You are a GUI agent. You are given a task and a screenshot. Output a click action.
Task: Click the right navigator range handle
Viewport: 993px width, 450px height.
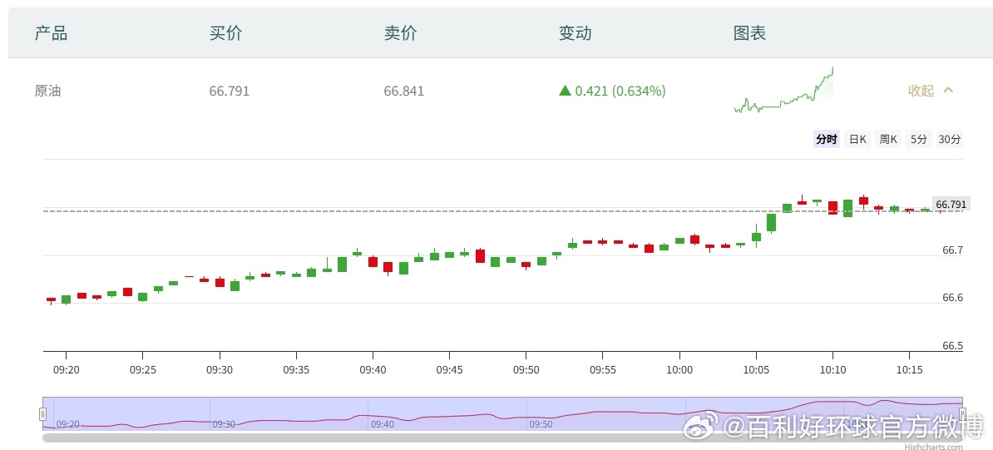tap(962, 414)
